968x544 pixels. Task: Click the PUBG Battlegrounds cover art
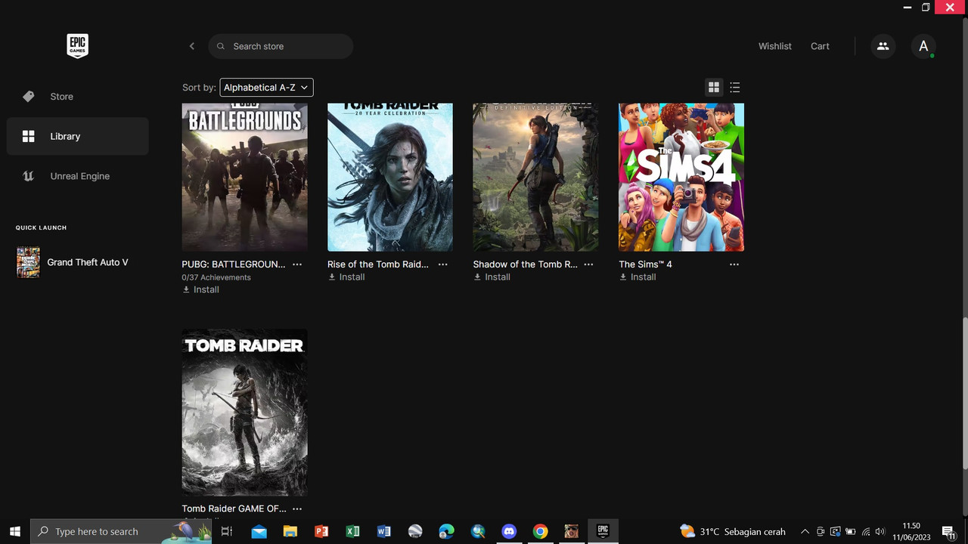click(244, 177)
